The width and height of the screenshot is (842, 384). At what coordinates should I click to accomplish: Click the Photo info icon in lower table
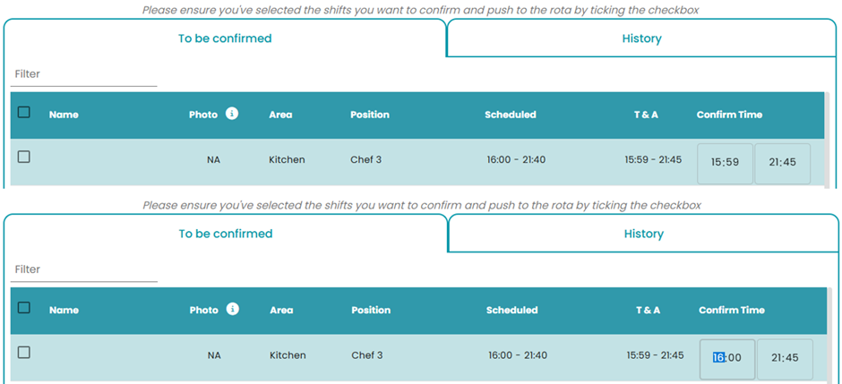click(x=233, y=309)
